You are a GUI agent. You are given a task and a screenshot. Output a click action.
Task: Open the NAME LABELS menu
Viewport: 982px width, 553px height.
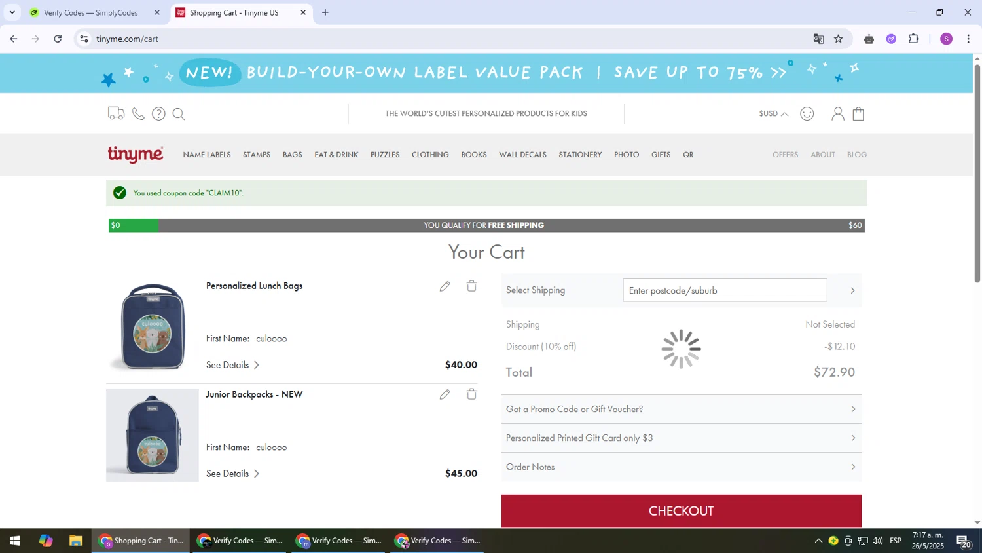pyautogui.click(x=207, y=155)
